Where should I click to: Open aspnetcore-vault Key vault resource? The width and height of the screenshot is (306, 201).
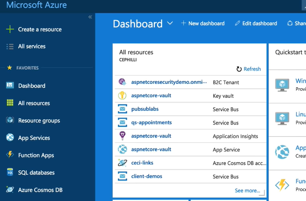coord(151,96)
